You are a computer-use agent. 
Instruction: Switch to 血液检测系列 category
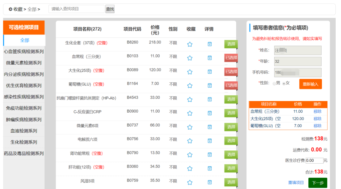click(x=24, y=131)
